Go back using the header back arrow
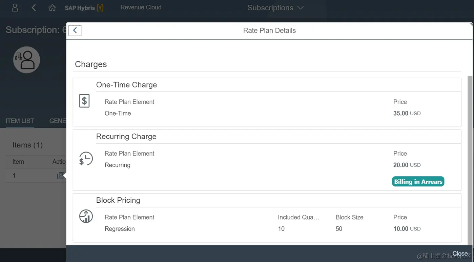The image size is (474, 262). click(34, 7)
